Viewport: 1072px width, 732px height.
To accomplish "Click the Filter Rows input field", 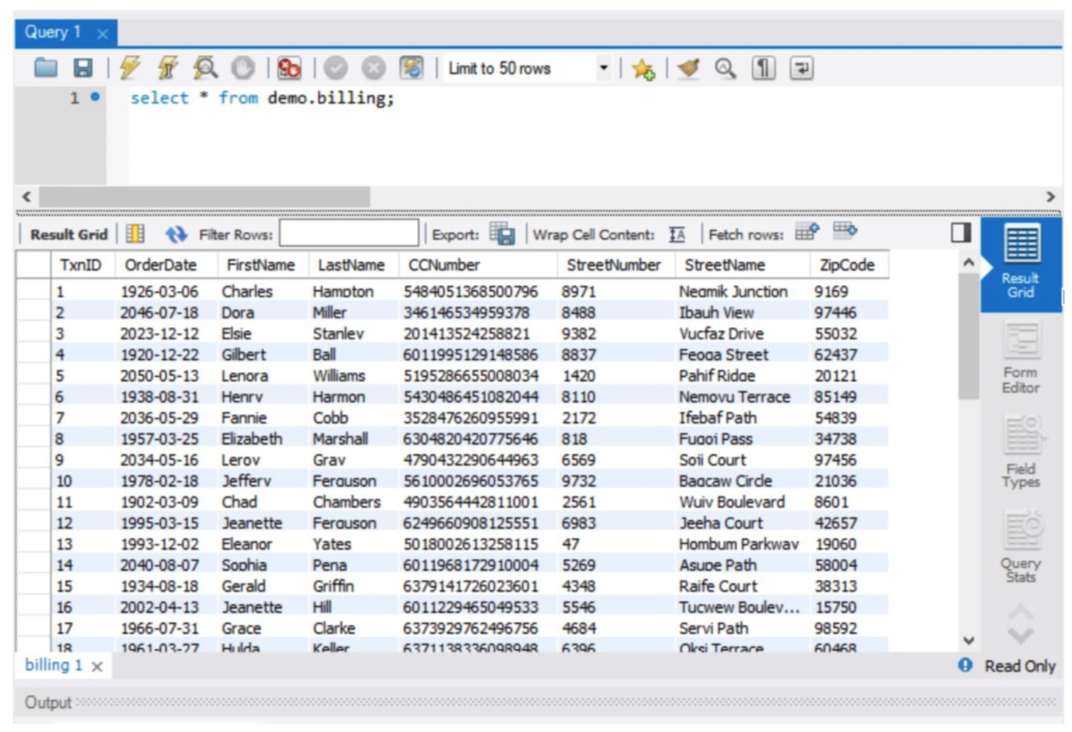I will [348, 234].
